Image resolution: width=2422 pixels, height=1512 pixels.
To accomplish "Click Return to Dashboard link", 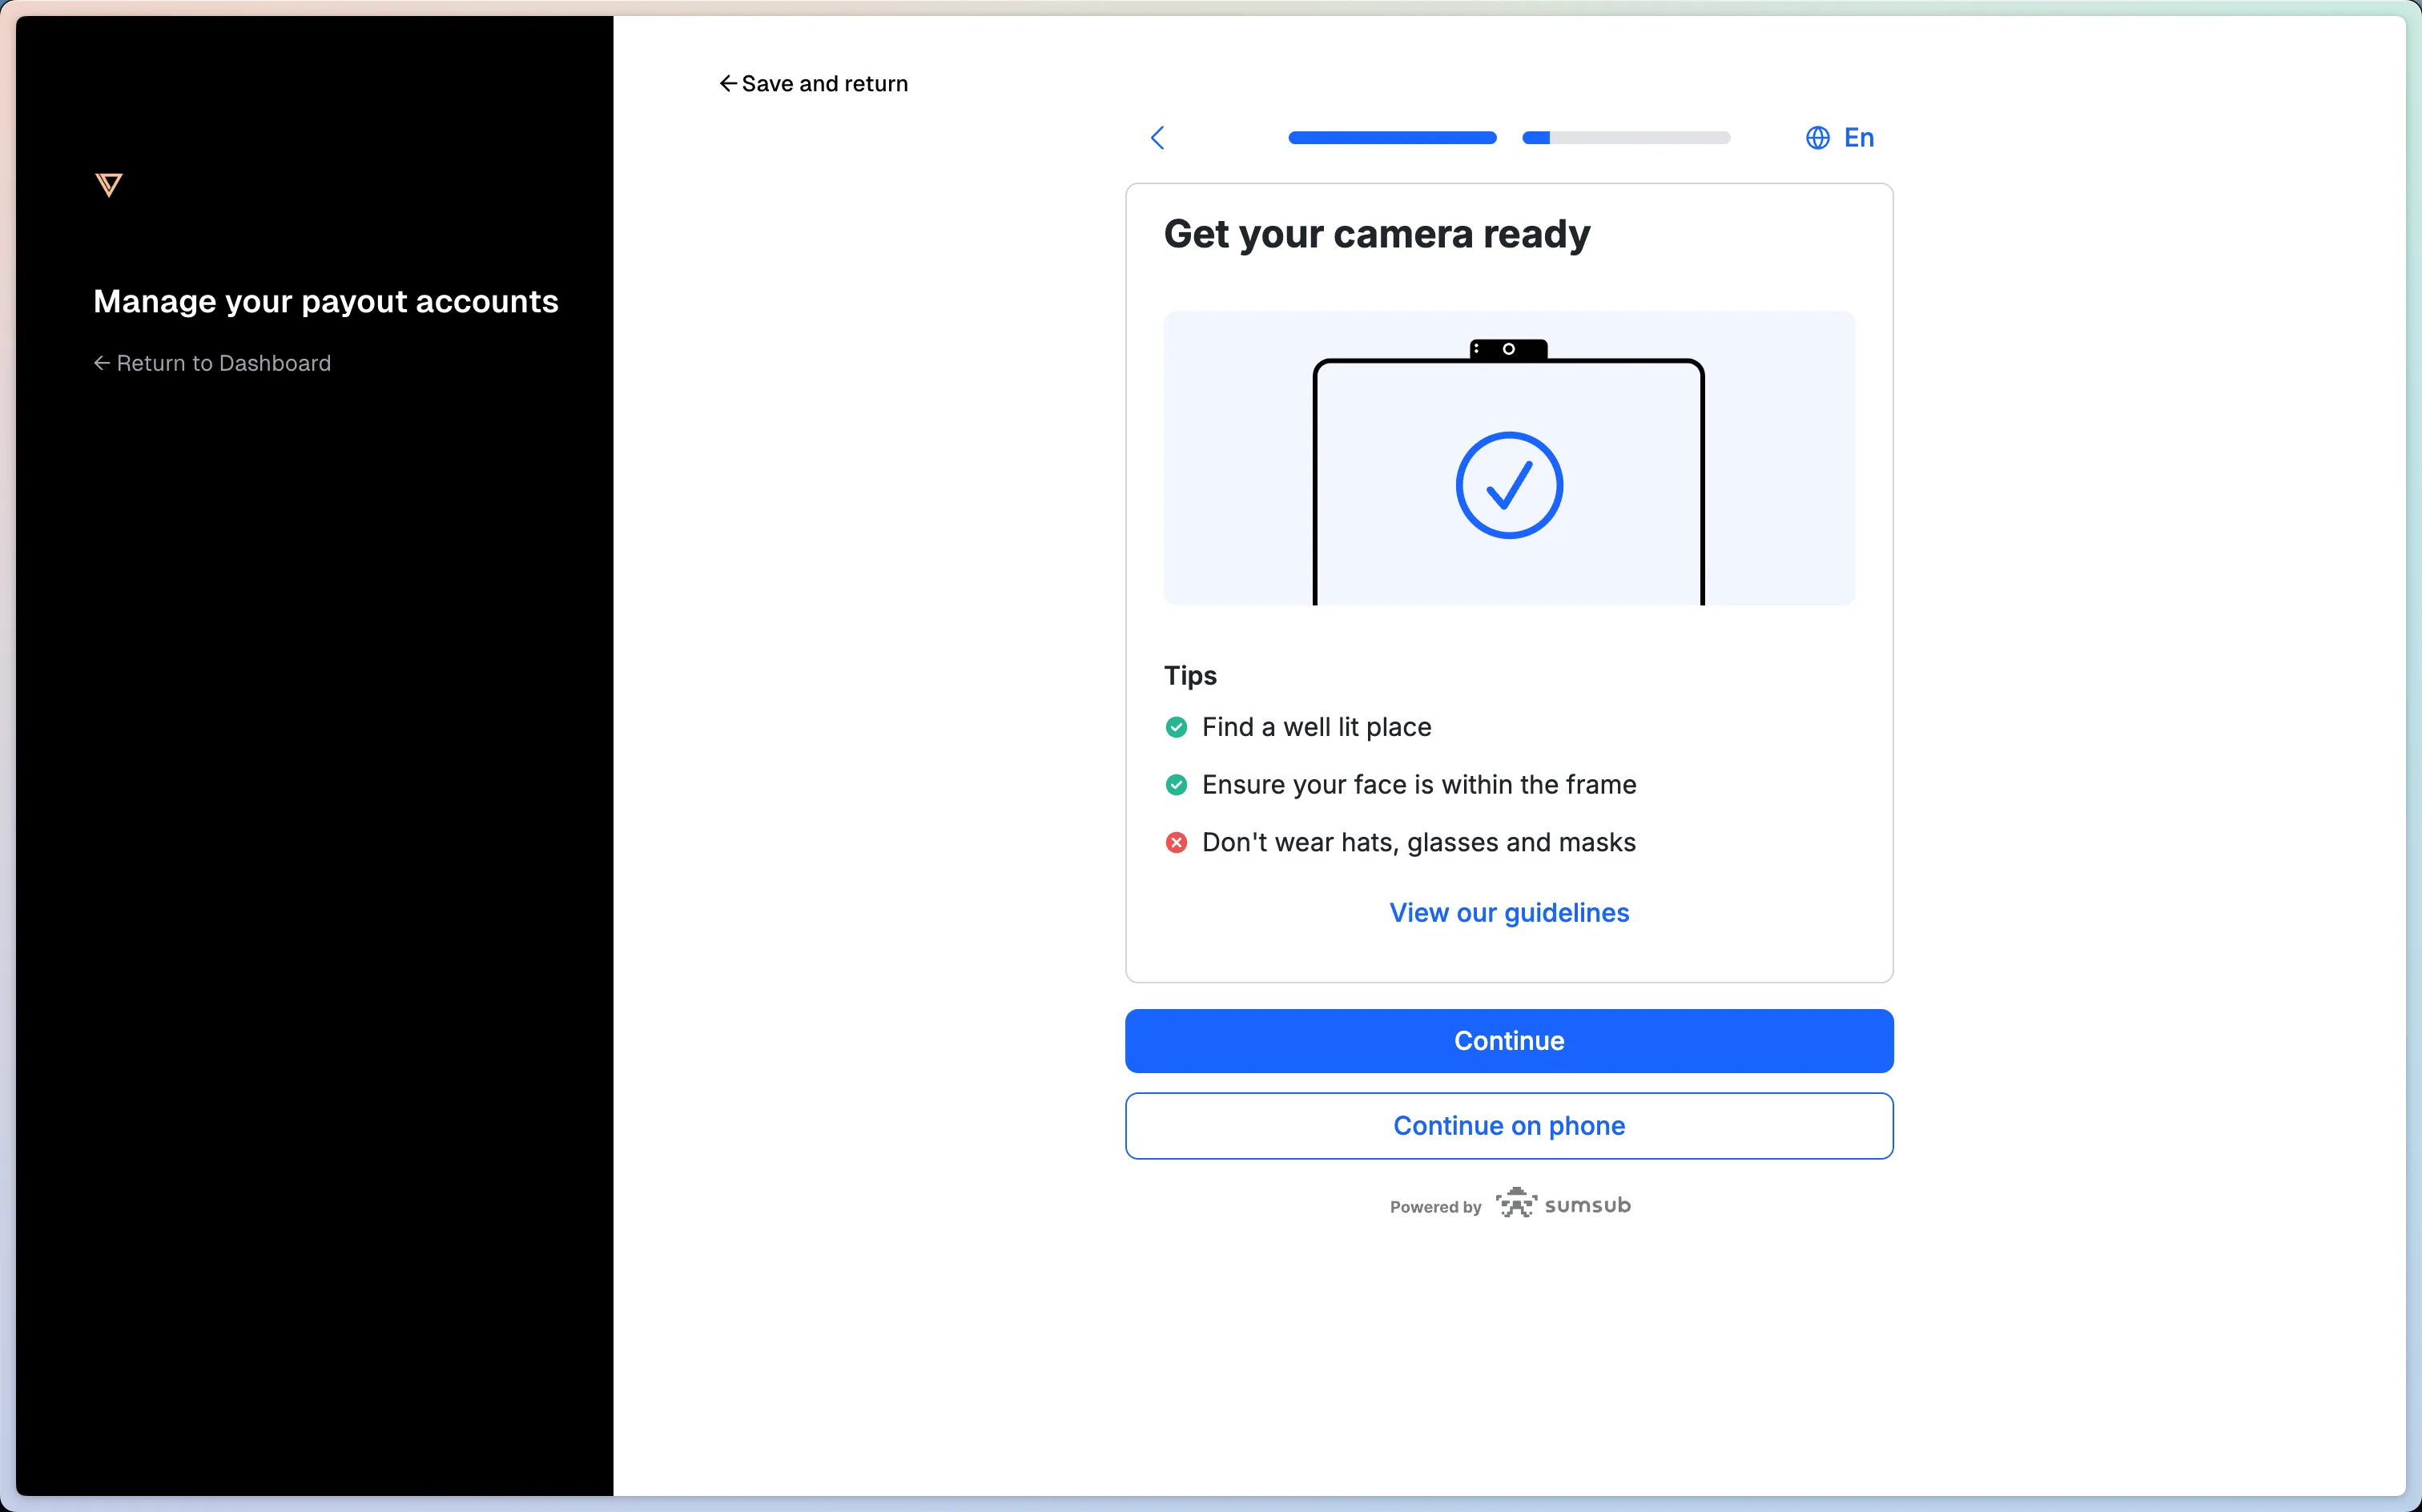I will [212, 363].
